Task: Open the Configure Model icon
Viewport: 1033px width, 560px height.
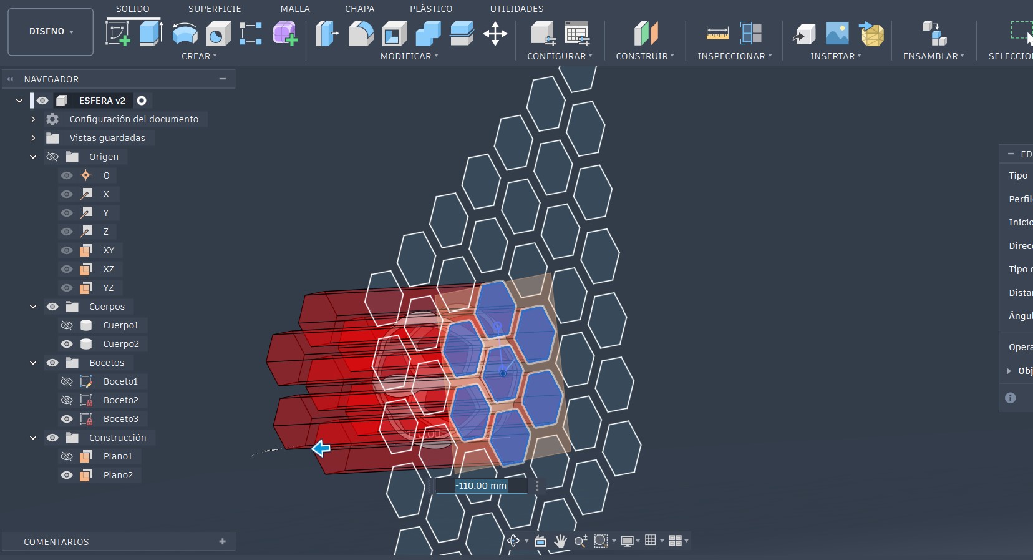Action: tap(543, 34)
